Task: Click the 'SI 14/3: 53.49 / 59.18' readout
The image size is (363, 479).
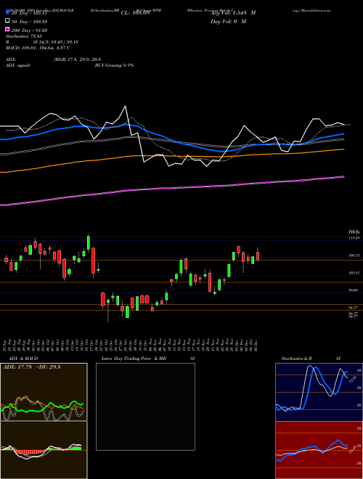Action: point(56,42)
